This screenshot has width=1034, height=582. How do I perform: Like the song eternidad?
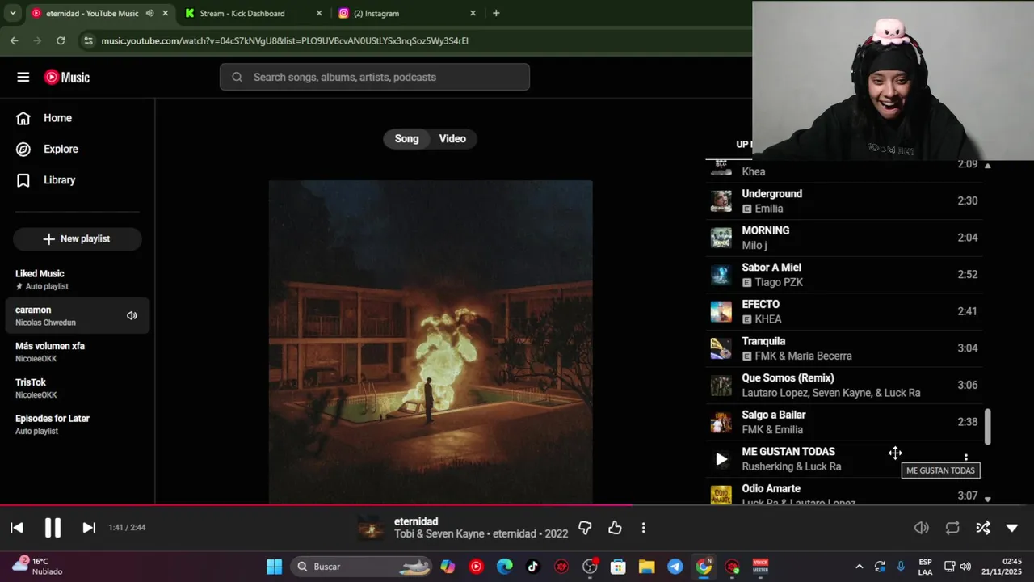click(x=615, y=528)
